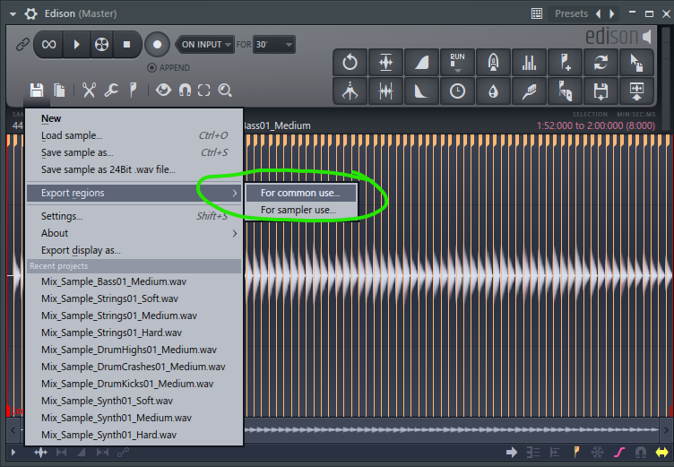Open the equalizer bars icon
The image size is (674, 467).
pyautogui.click(x=529, y=63)
